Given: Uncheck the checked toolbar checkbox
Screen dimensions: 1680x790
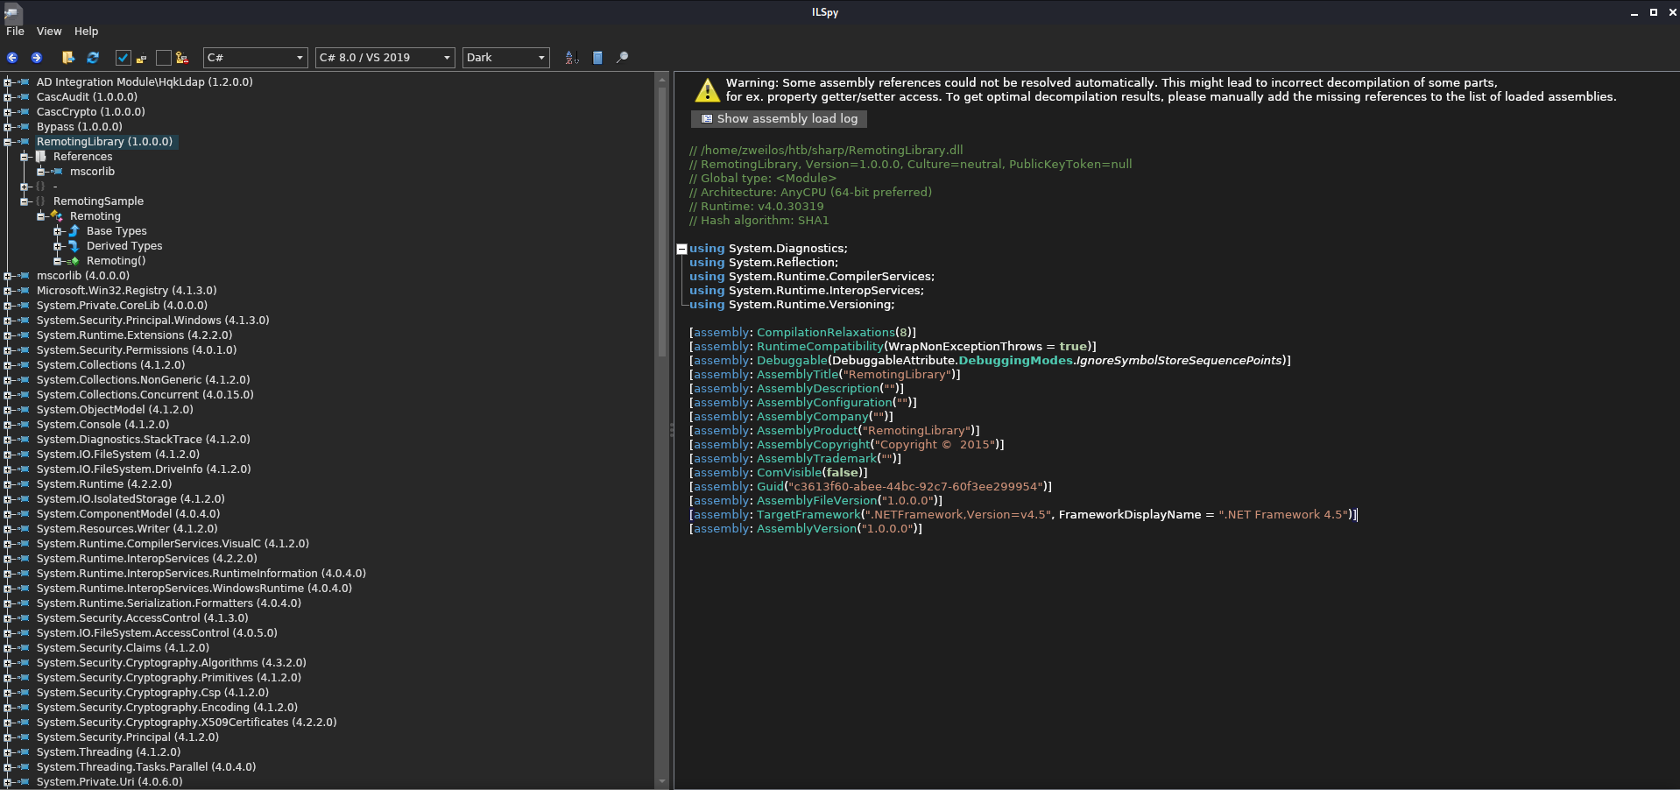Looking at the screenshot, I should [x=123, y=58].
